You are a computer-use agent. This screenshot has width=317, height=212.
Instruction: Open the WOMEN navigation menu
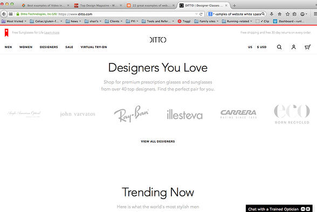26,47
